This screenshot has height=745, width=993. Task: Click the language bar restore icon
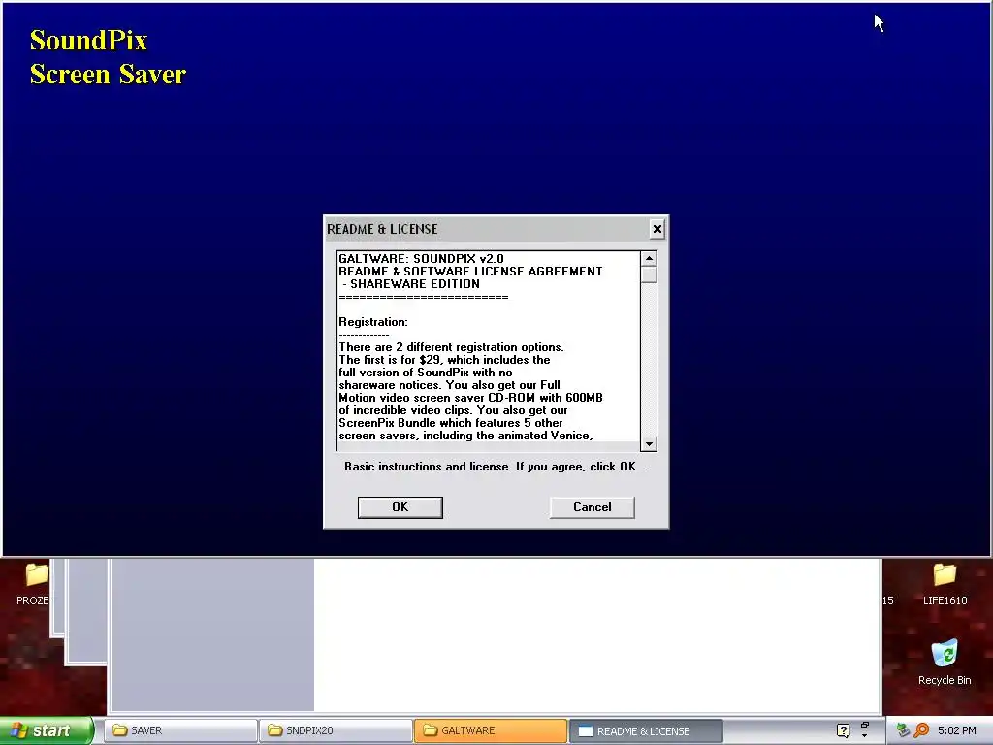point(865,725)
